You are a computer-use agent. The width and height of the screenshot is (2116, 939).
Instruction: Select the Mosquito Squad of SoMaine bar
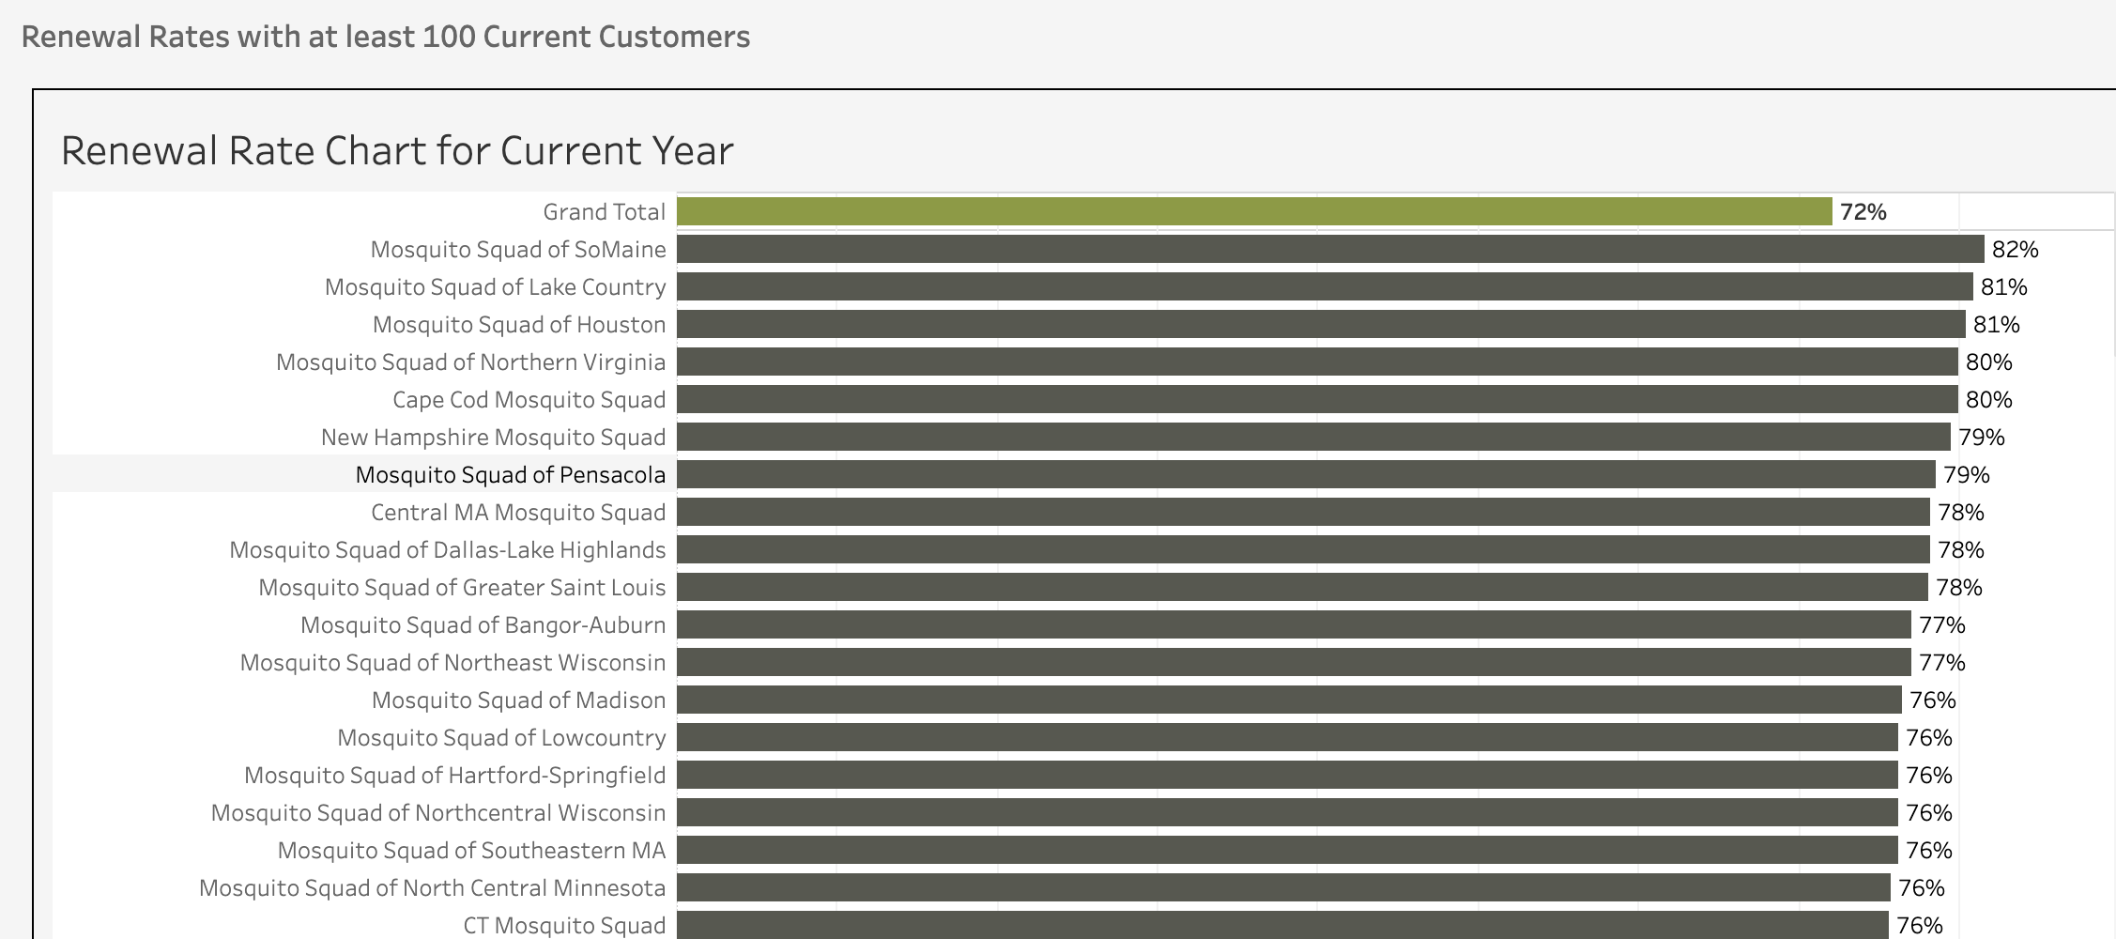(x=1329, y=249)
